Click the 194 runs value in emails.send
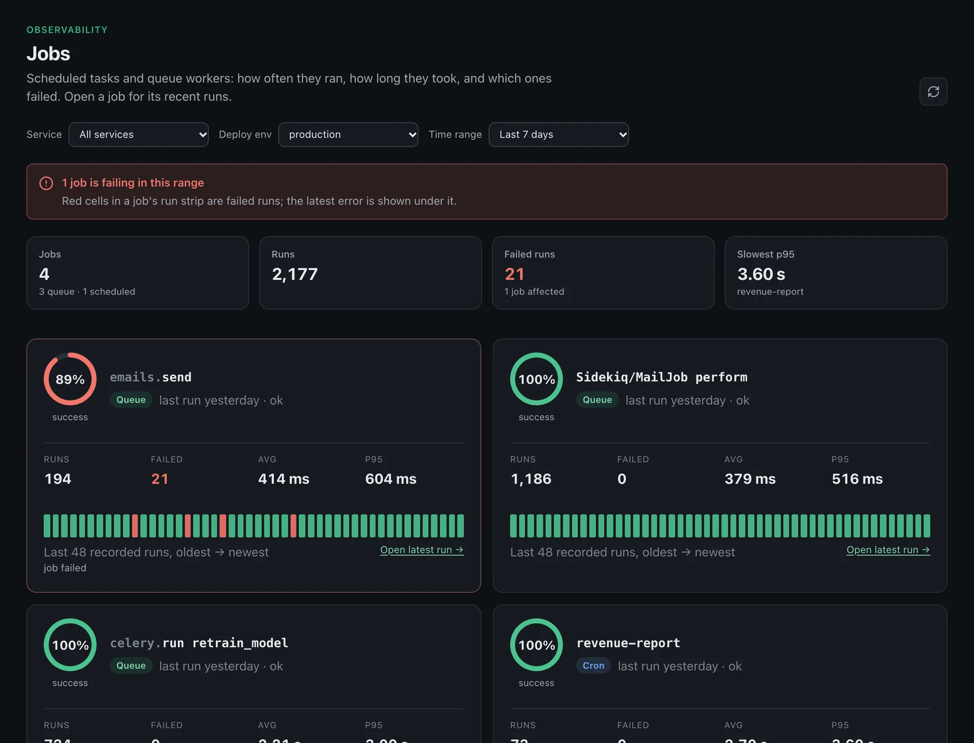Screen dimensions: 974x743 point(57,479)
